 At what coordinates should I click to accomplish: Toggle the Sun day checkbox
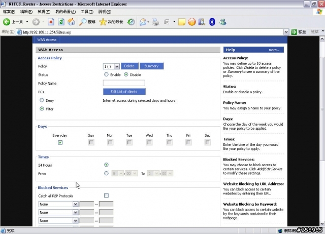(91, 142)
